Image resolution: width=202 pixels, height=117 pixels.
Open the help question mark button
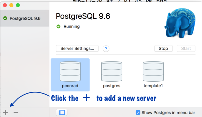[x=106, y=49]
